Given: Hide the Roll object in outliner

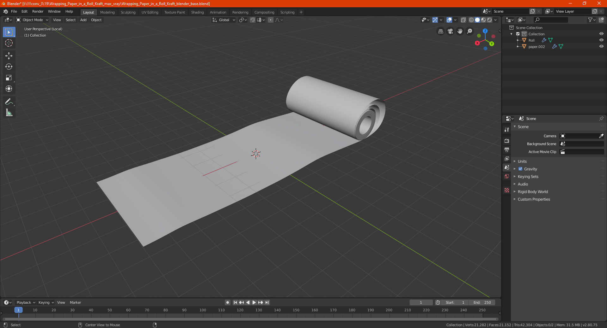Looking at the screenshot, I should coord(601,40).
